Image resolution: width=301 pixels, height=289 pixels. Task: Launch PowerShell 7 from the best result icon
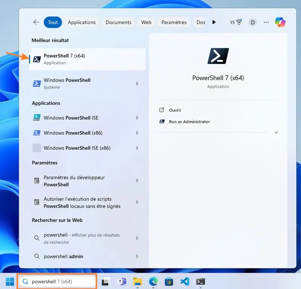37,59
